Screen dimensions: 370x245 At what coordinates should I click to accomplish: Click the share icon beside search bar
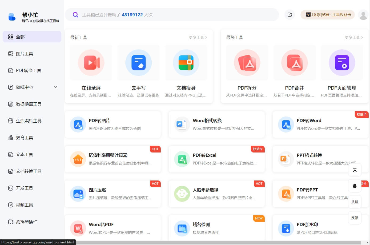290,15
